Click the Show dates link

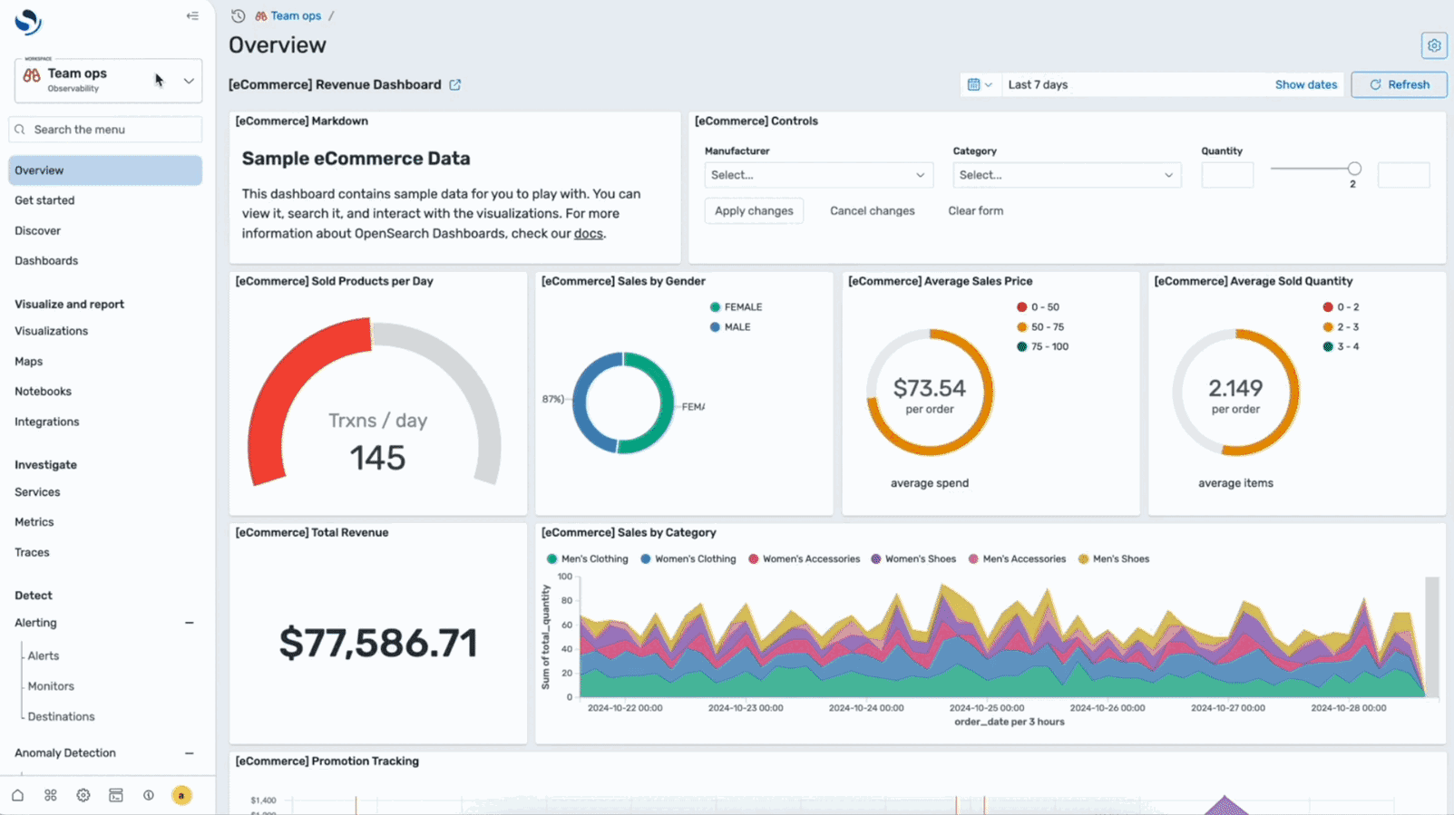pos(1305,84)
